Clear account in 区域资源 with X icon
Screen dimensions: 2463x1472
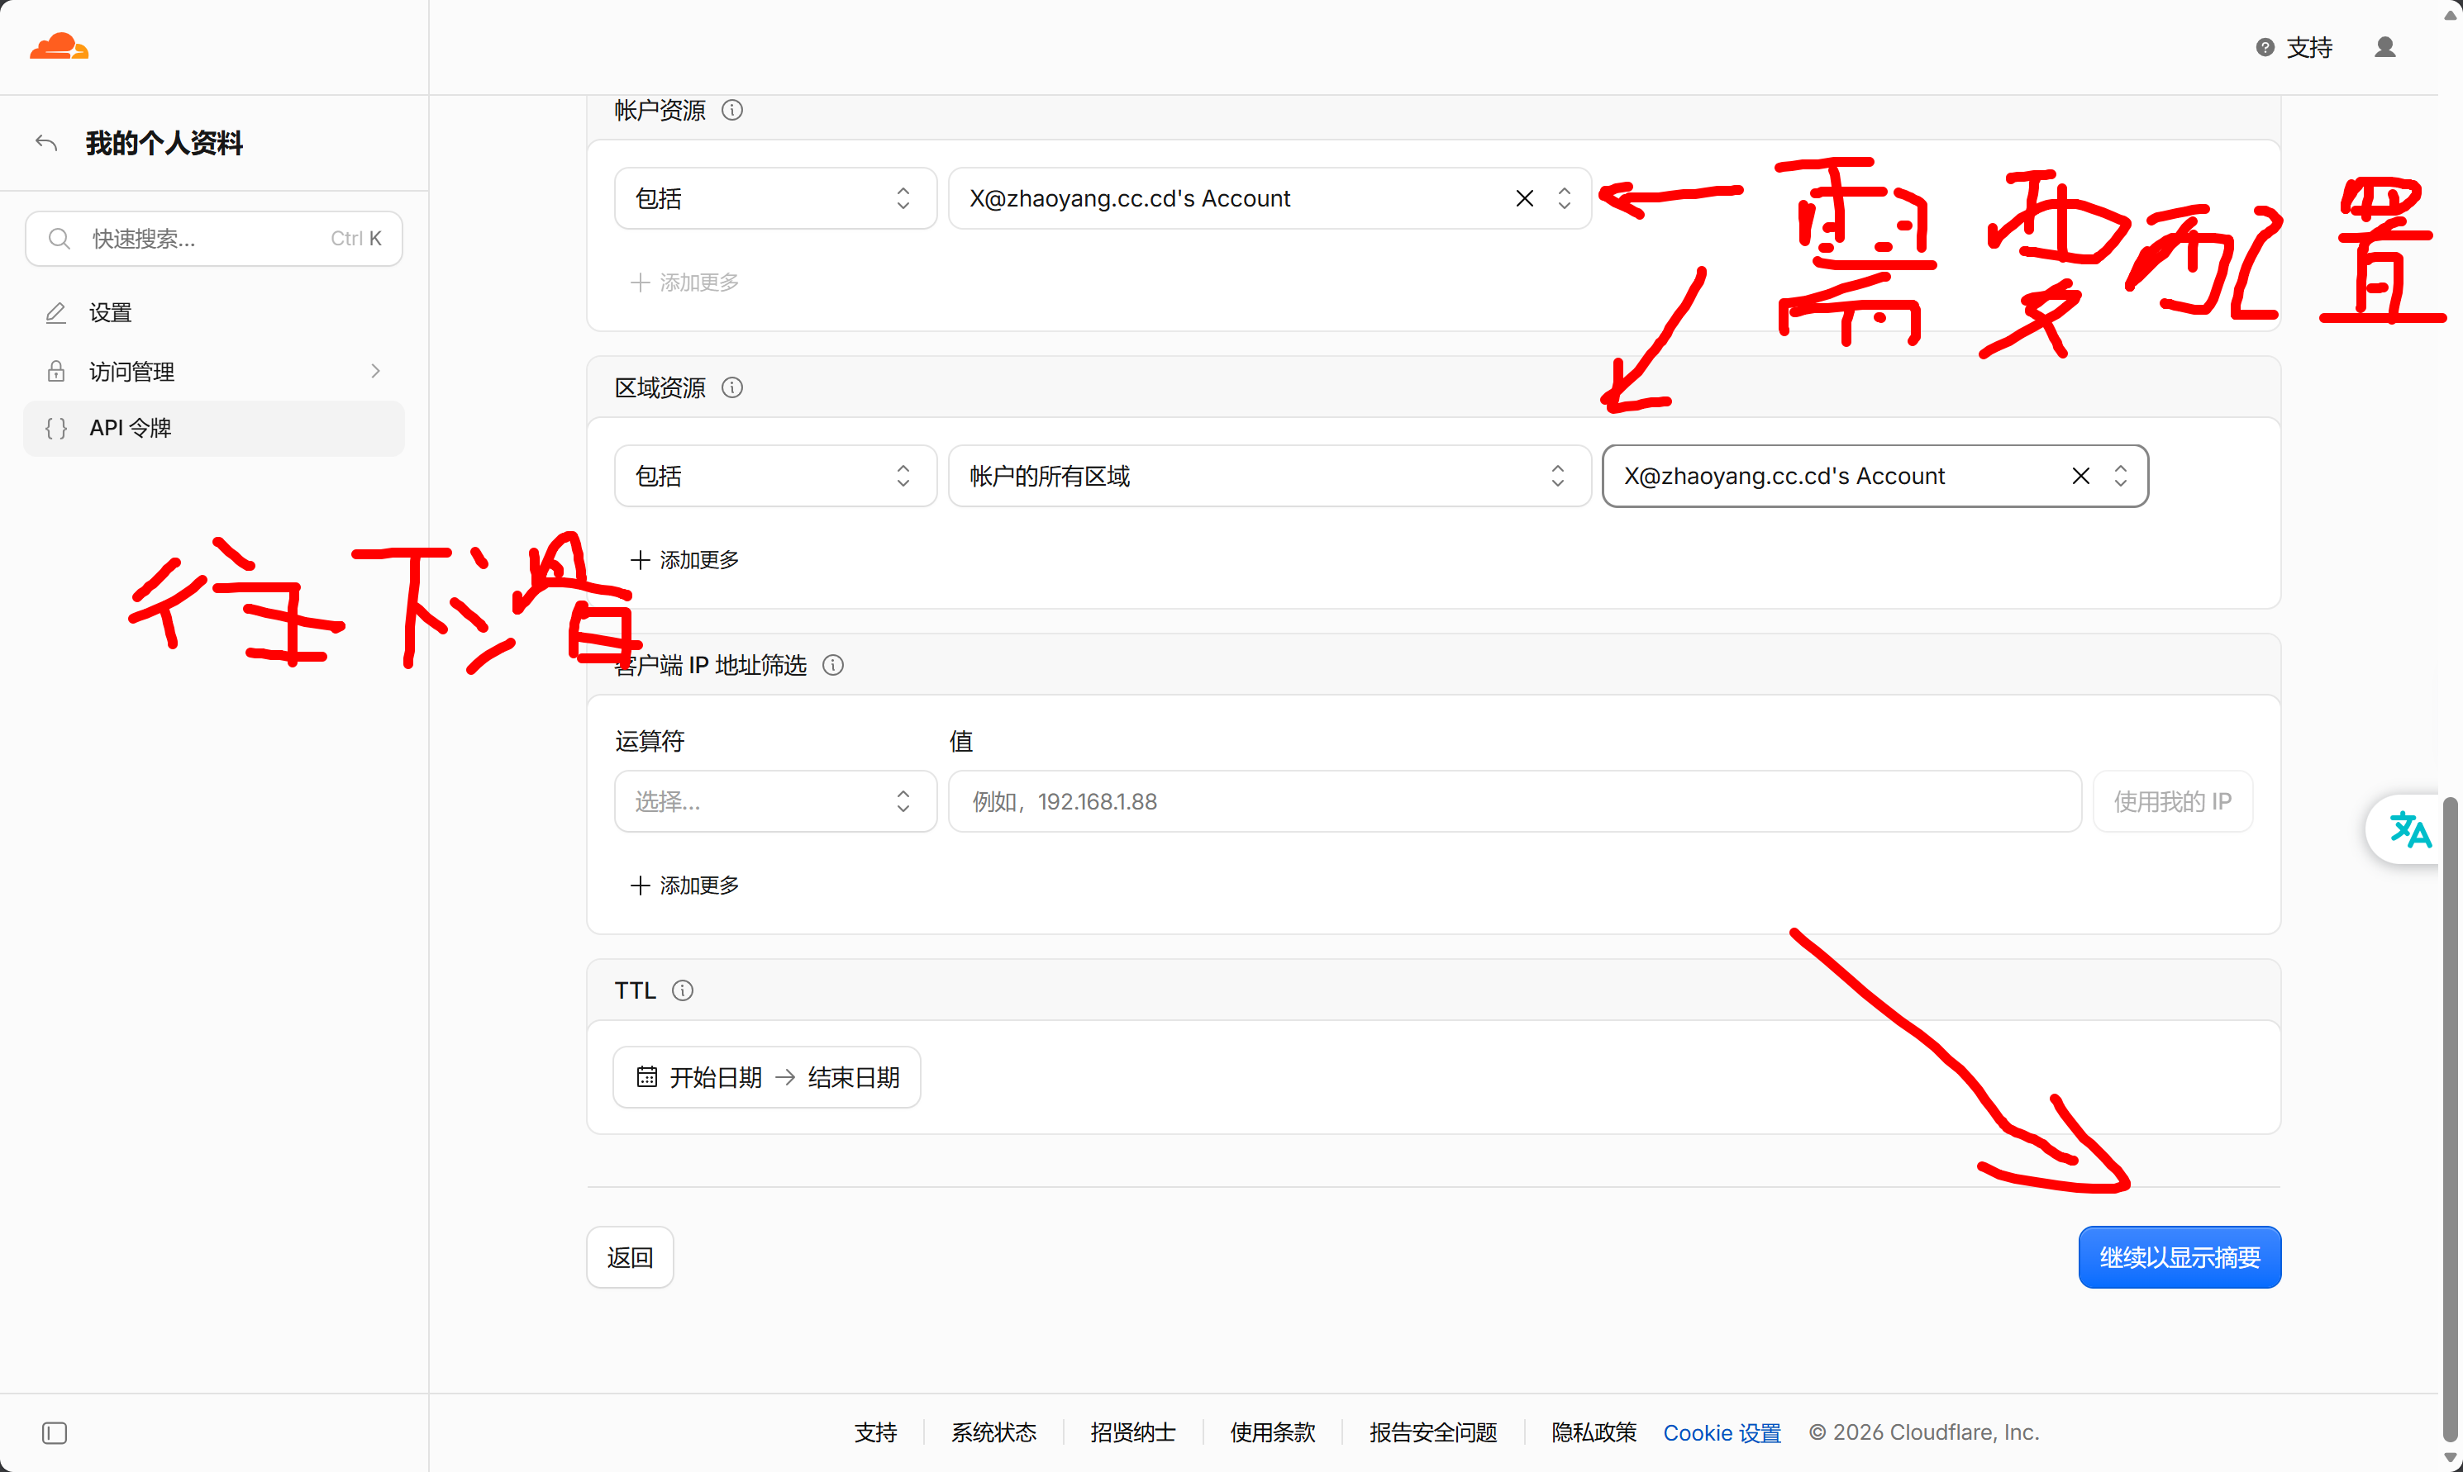(x=2081, y=476)
